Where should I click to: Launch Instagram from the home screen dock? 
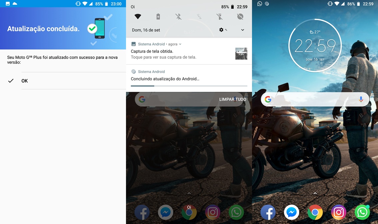pyautogui.click(x=339, y=212)
